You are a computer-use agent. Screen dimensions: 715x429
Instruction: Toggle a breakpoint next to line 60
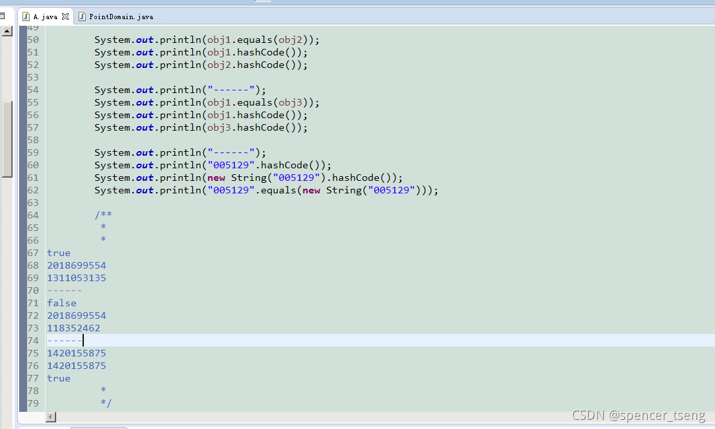[23, 165]
